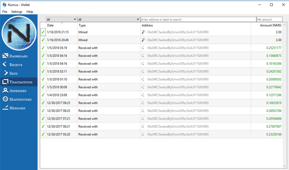This screenshot has height=170, width=289.
Task: Go to Masternodes label in sidebar
Action: pyautogui.click(x=20, y=99)
